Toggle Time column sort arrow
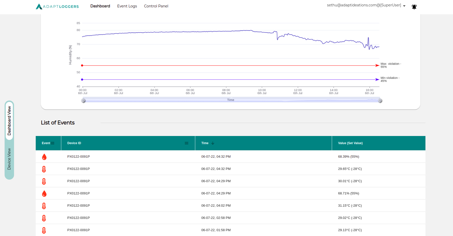The height and width of the screenshot is (236, 453). pyautogui.click(x=213, y=143)
